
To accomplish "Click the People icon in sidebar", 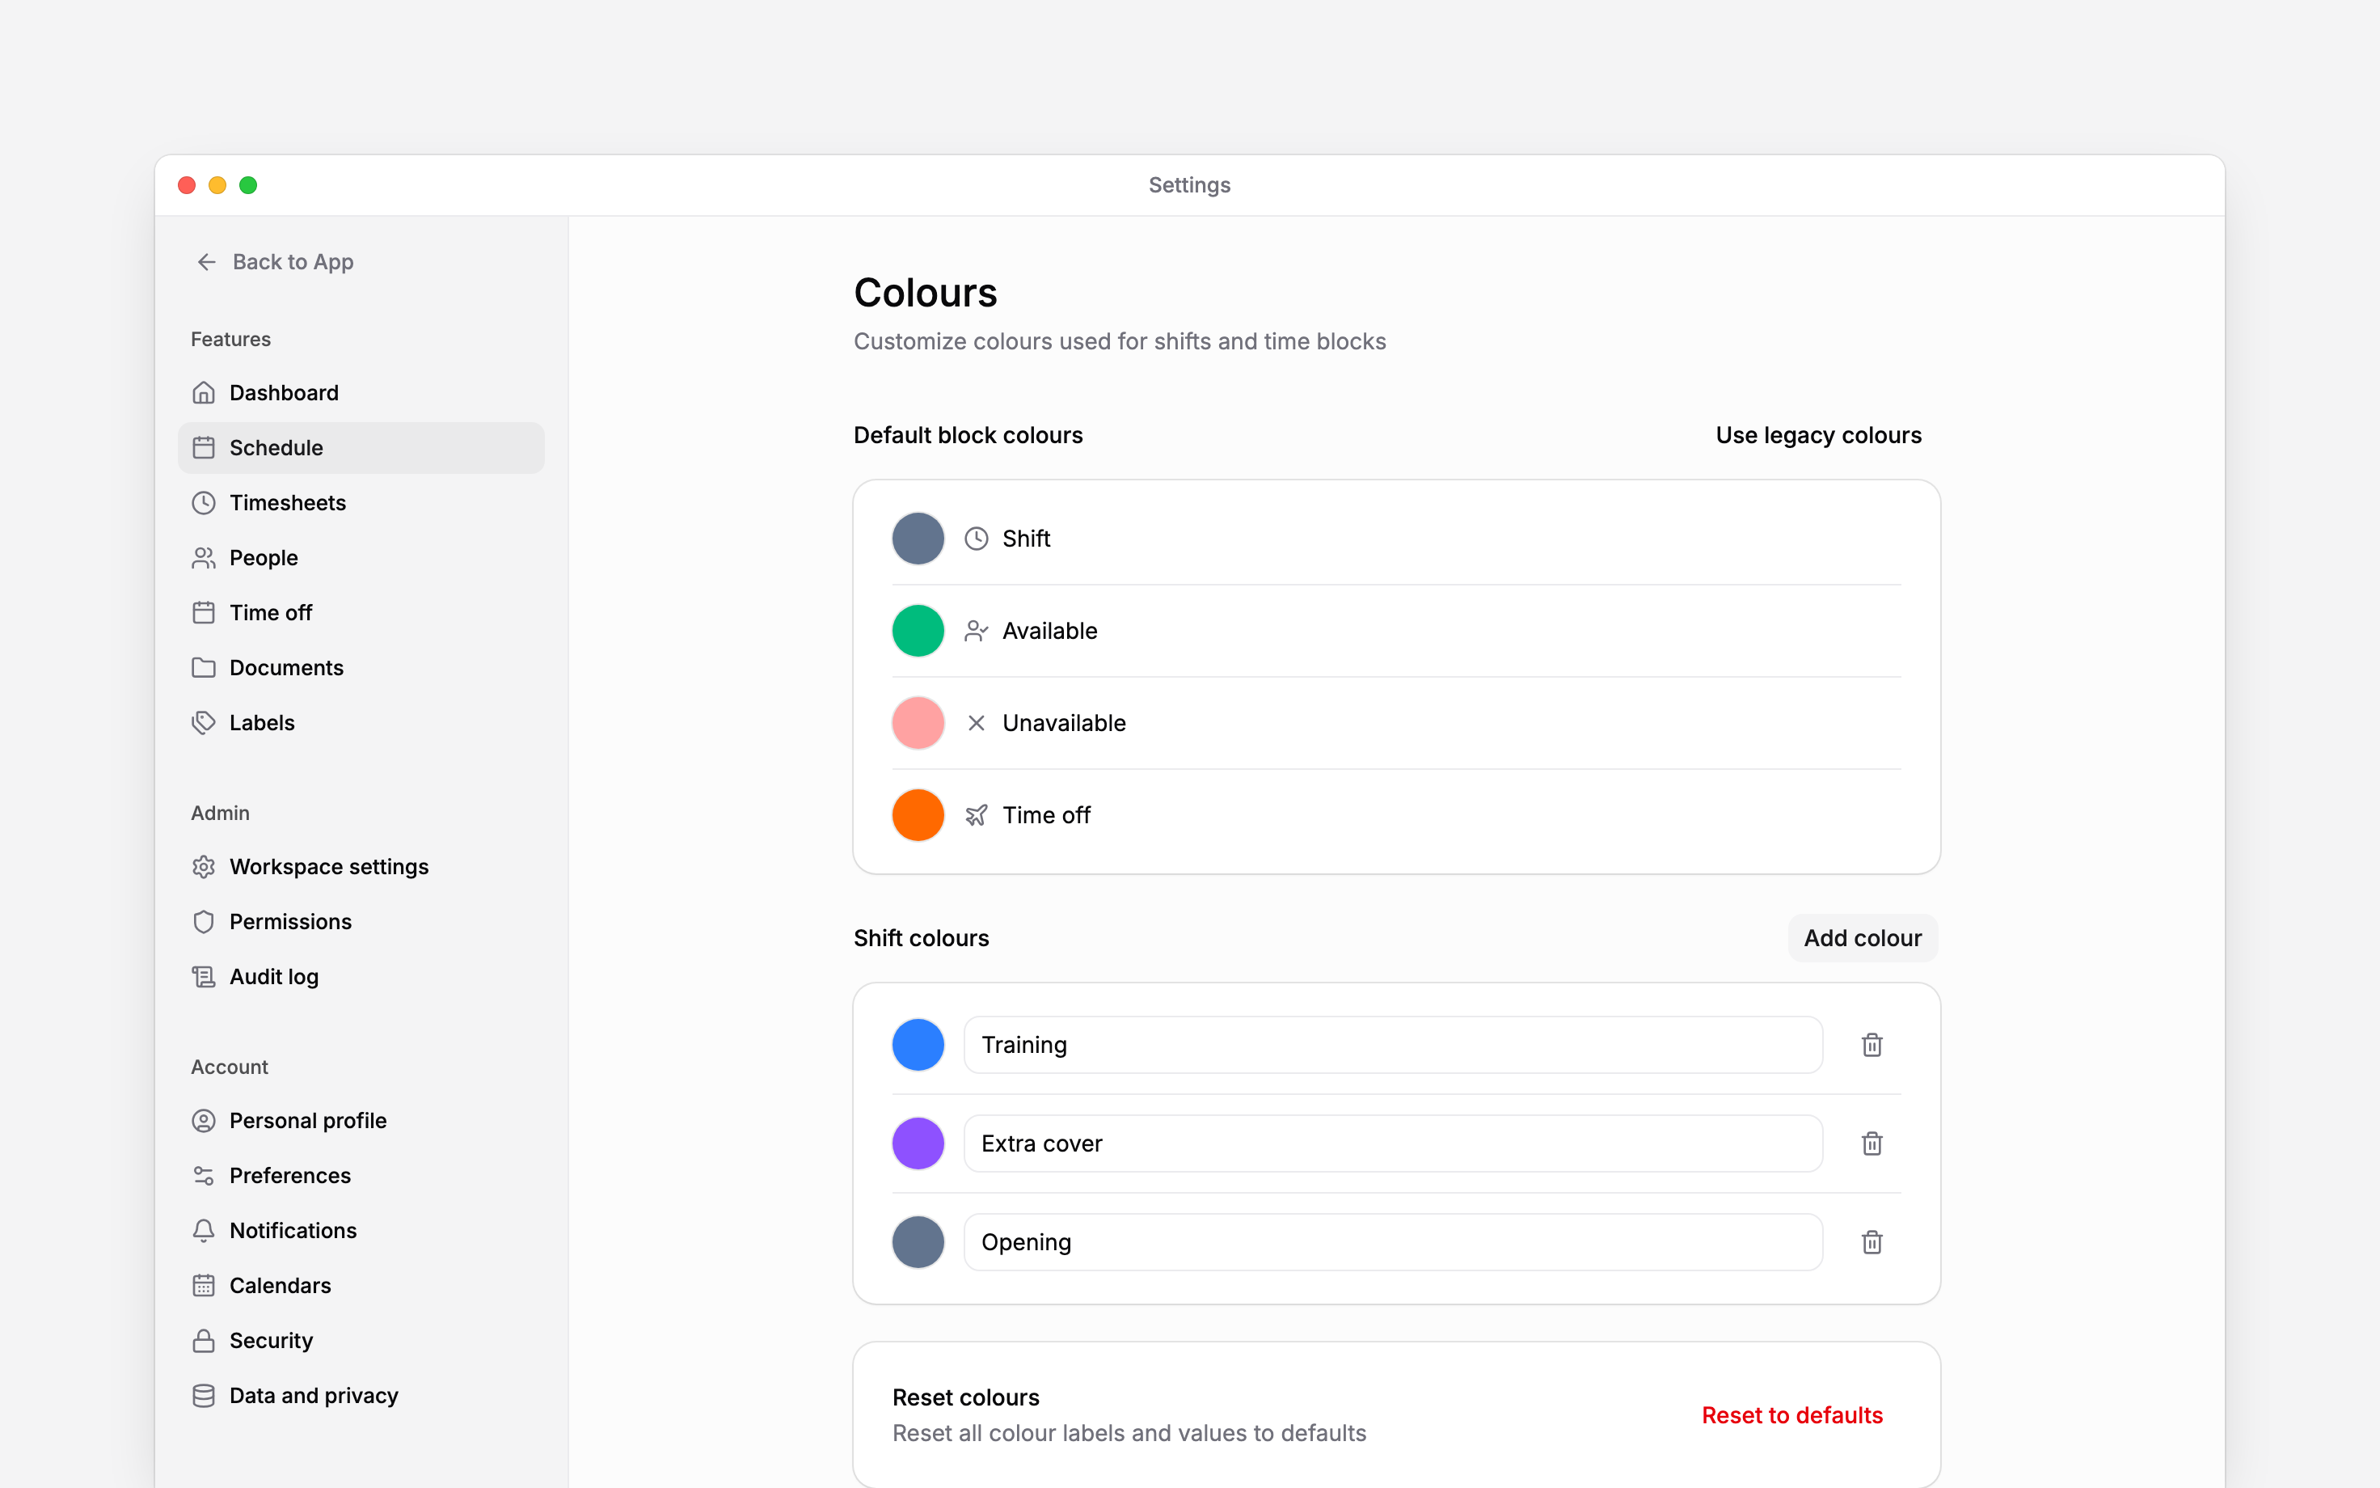I will pyautogui.click(x=204, y=558).
